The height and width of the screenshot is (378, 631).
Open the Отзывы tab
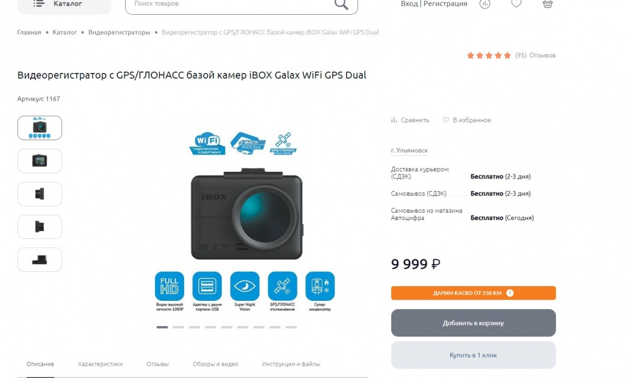pyautogui.click(x=157, y=364)
